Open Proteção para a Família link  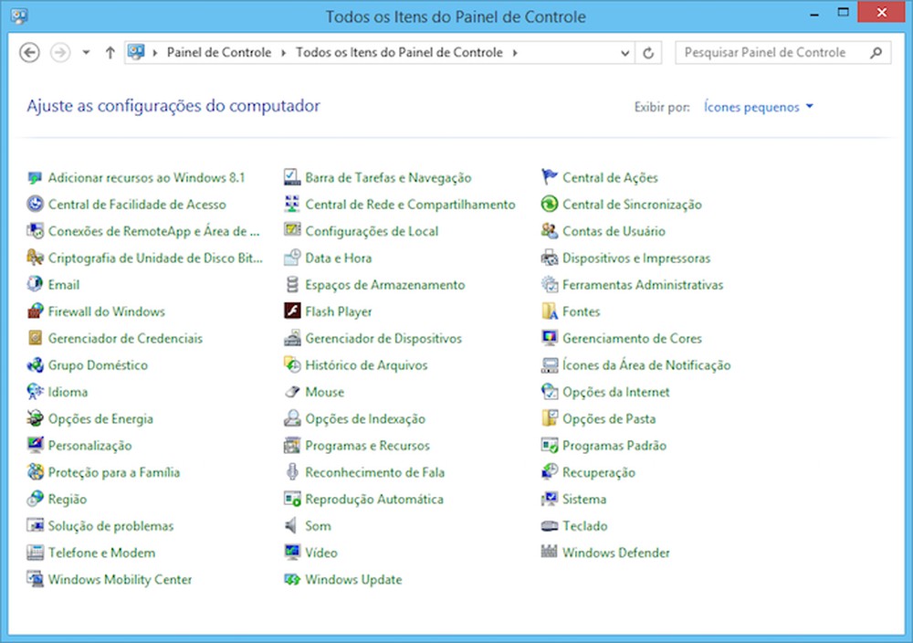click(114, 472)
